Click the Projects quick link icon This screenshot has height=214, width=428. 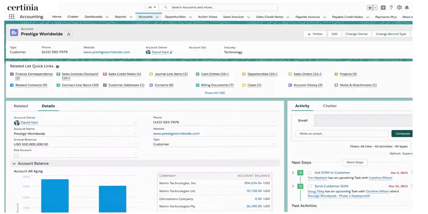pos(336,74)
